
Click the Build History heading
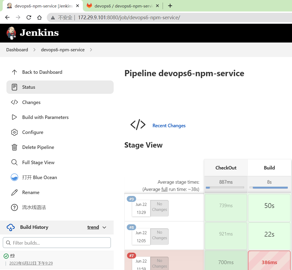click(34, 227)
